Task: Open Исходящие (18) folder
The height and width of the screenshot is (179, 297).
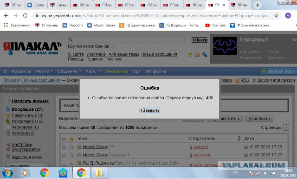Action: pos(27,121)
